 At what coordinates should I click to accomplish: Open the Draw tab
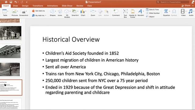click(16, 6)
